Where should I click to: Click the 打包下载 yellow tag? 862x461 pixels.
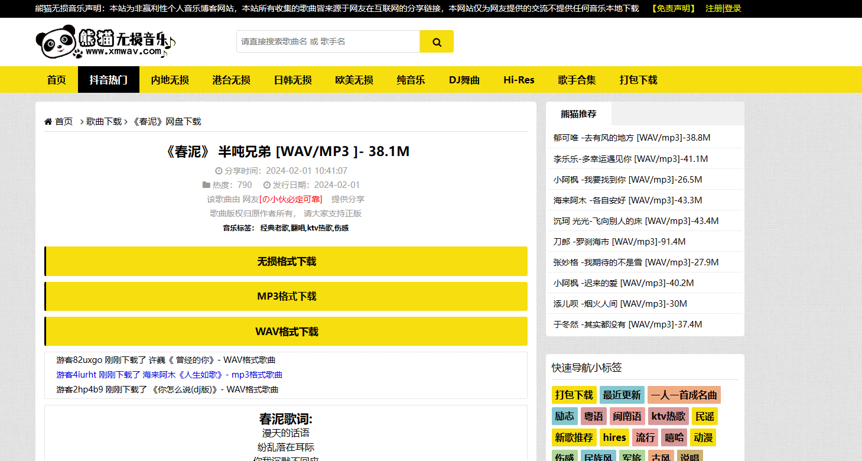click(x=574, y=395)
